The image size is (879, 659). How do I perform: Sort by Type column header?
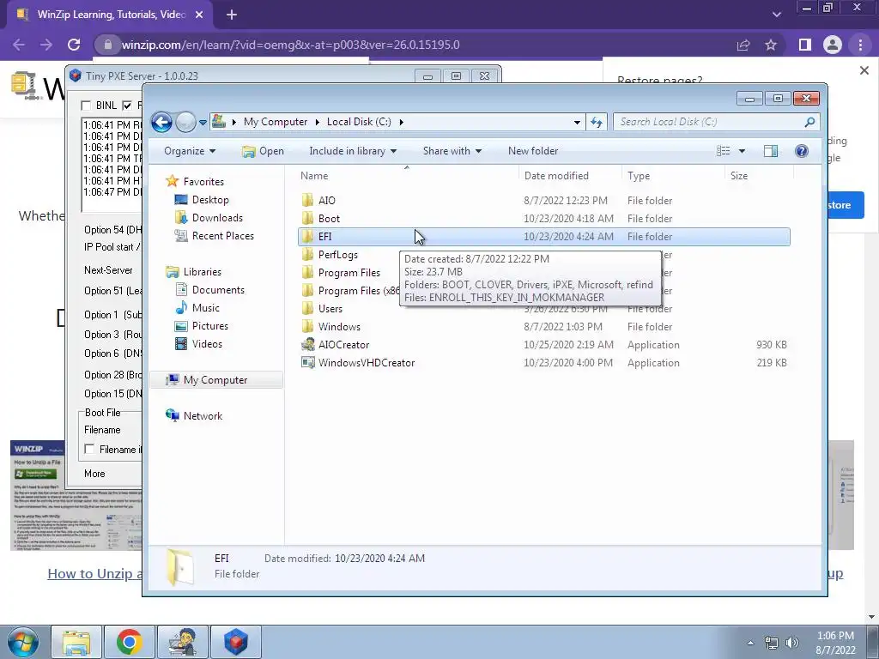pyautogui.click(x=673, y=175)
